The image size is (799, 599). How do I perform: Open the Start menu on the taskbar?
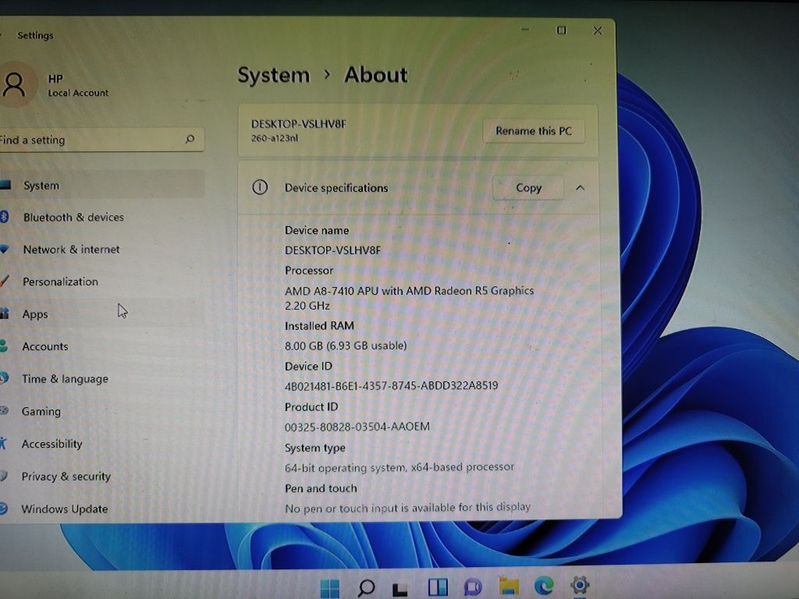click(x=330, y=588)
